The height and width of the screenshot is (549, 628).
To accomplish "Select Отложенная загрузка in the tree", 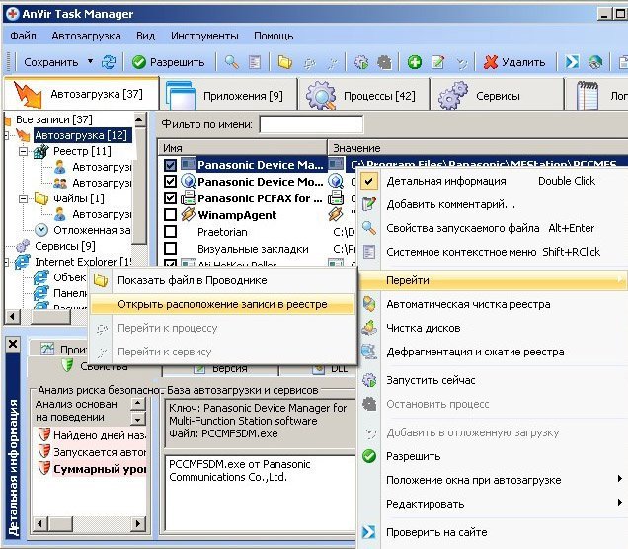I will 92,230.
